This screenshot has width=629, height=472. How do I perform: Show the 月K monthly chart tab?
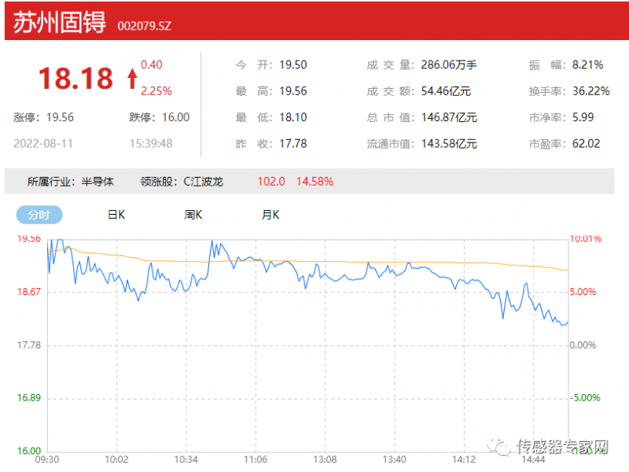pos(270,214)
